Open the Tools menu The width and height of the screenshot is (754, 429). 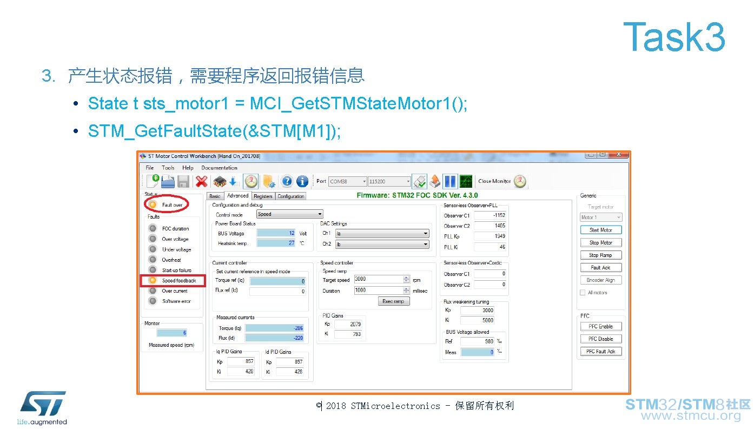coord(168,168)
